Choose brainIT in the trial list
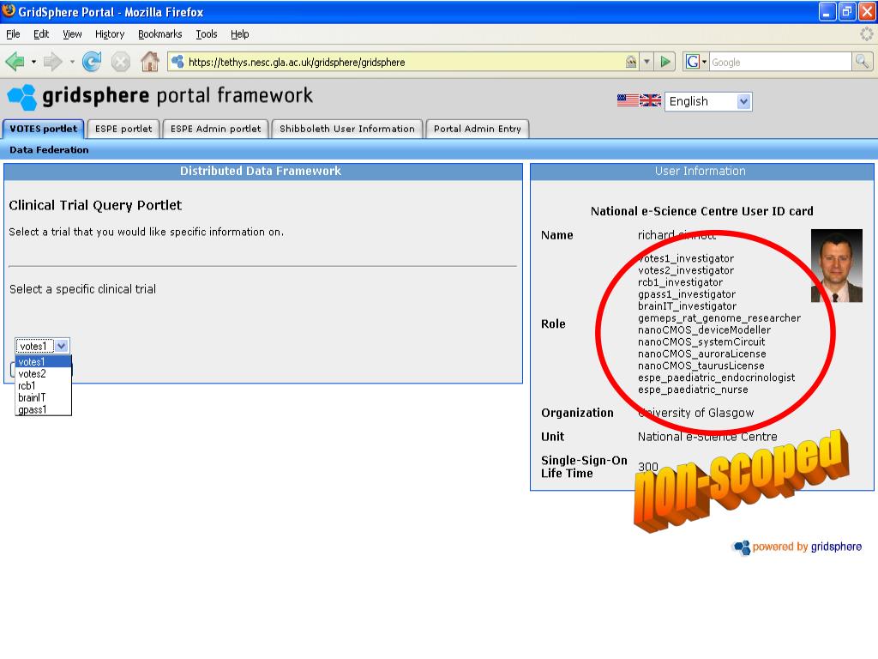Image resolution: width=878 pixels, height=659 pixels. [43, 397]
